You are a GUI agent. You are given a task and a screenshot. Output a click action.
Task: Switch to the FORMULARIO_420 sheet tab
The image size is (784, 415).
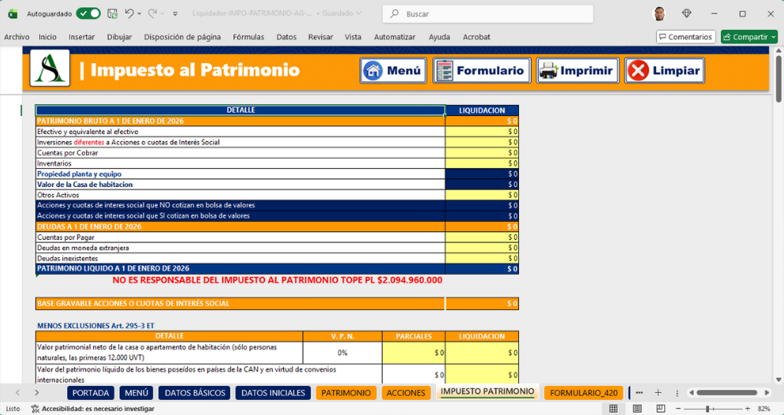click(584, 393)
